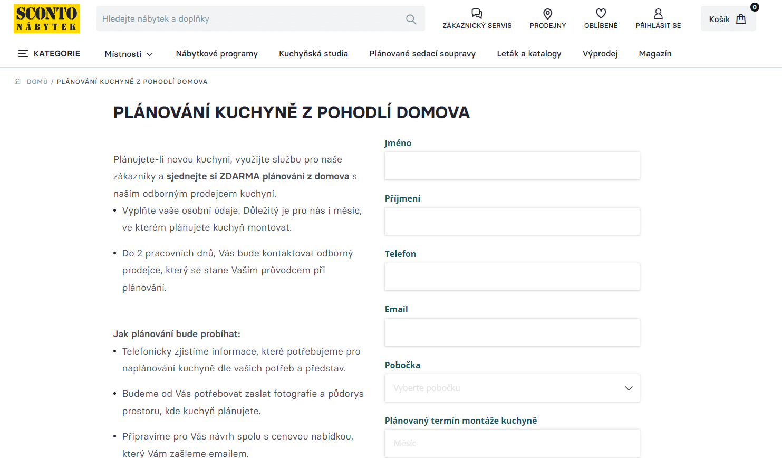Open Nábytkové programy menu
782x458 pixels.
point(217,54)
